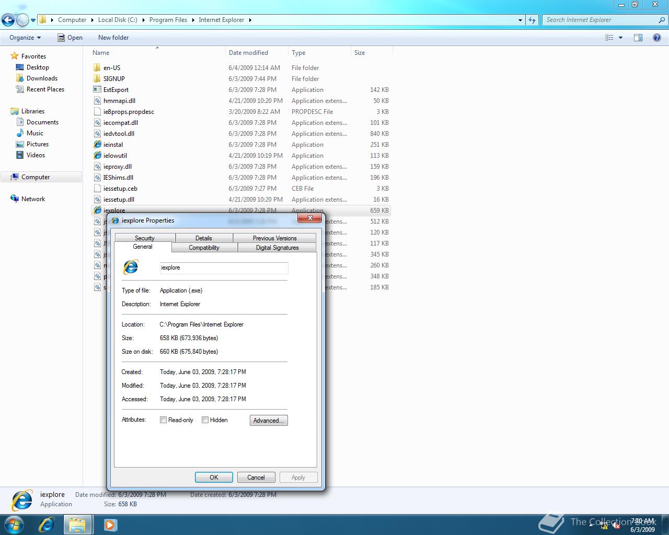Select the ExtExport application icon
Screen dimensions: 669x535
(97, 90)
